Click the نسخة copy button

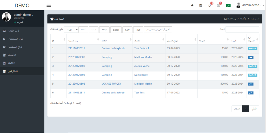pos(94,29)
